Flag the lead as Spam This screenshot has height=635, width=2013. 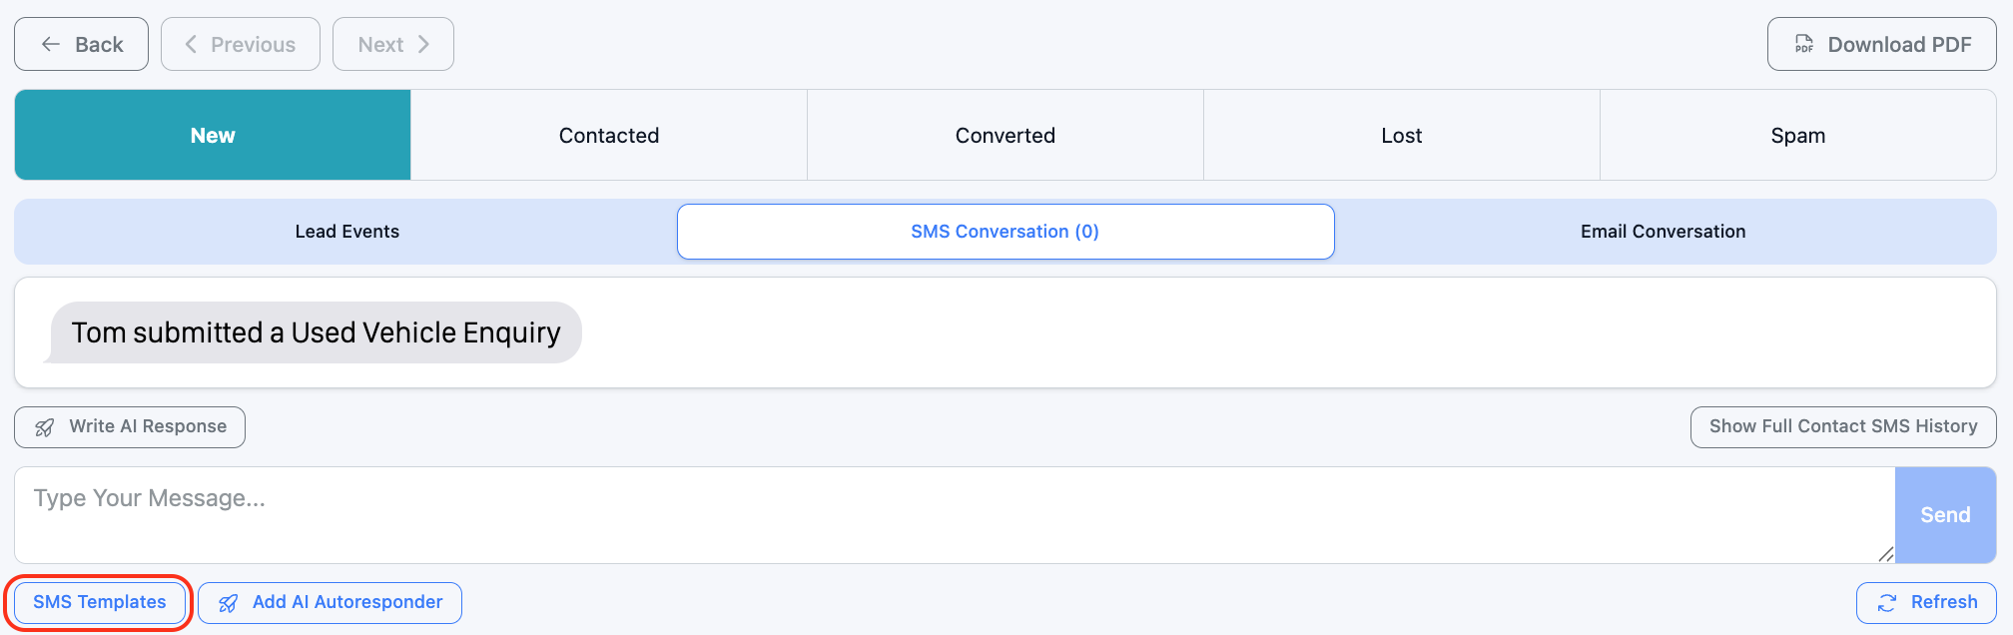click(x=1798, y=135)
